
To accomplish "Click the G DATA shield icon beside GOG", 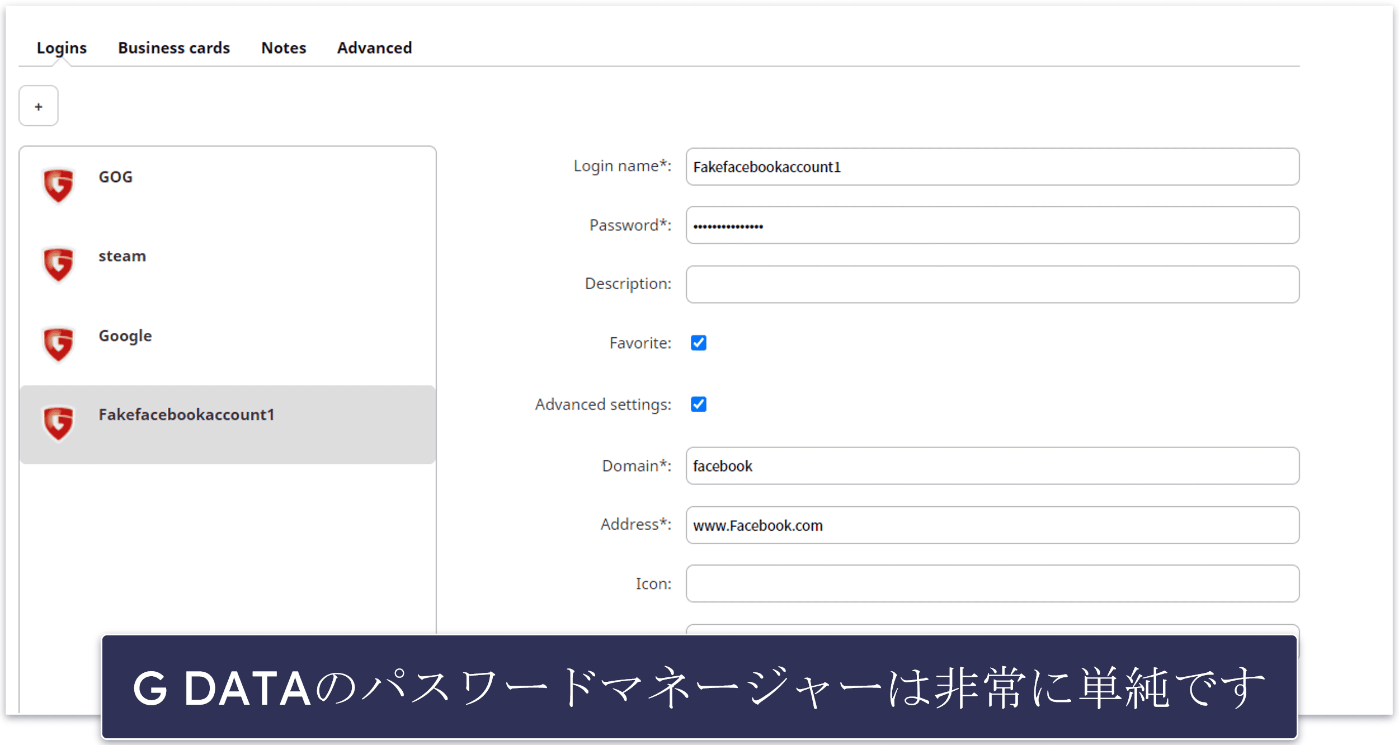I will 58,186.
